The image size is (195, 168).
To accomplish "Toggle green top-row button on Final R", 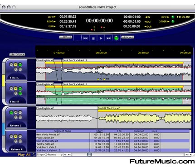I will tap(20, 89).
